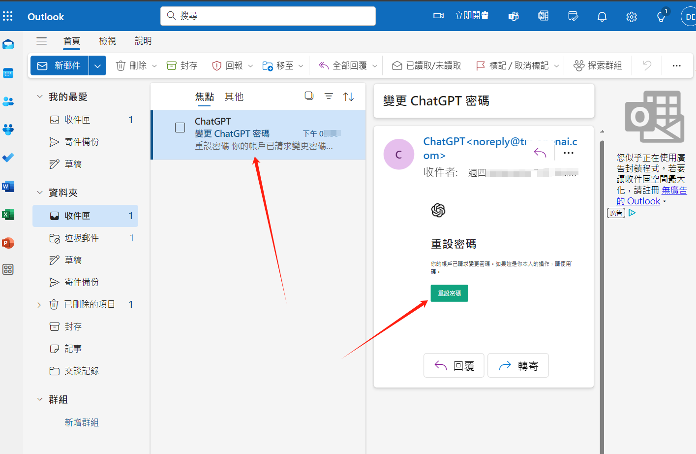Click the 回覆 button below message

click(x=454, y=365)
